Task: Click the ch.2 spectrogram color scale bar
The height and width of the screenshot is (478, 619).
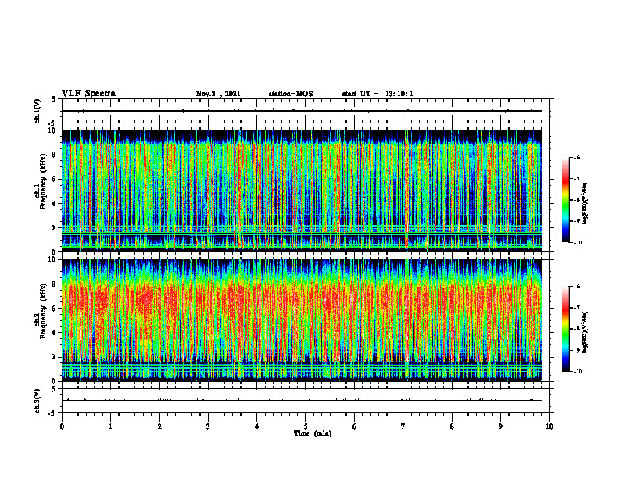Action: [x=565, y=329]
